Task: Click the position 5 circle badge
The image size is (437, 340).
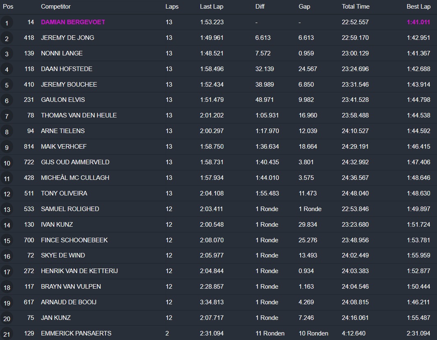Action: click(7, 85)
